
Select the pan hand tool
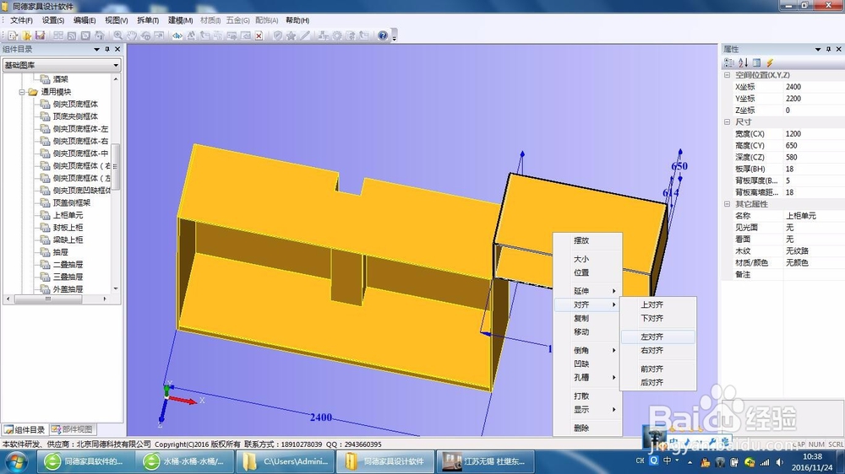(x=132, y=35)
